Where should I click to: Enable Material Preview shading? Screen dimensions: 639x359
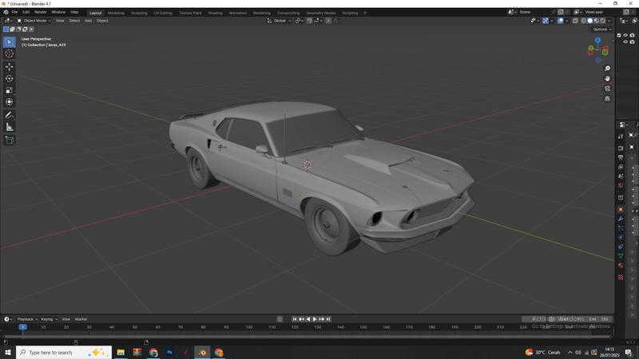pyautogui.click(x=596, y=21)
